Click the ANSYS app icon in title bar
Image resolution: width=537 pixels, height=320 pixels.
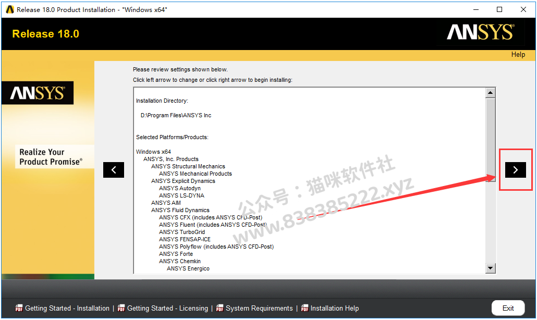coord(10,9)
